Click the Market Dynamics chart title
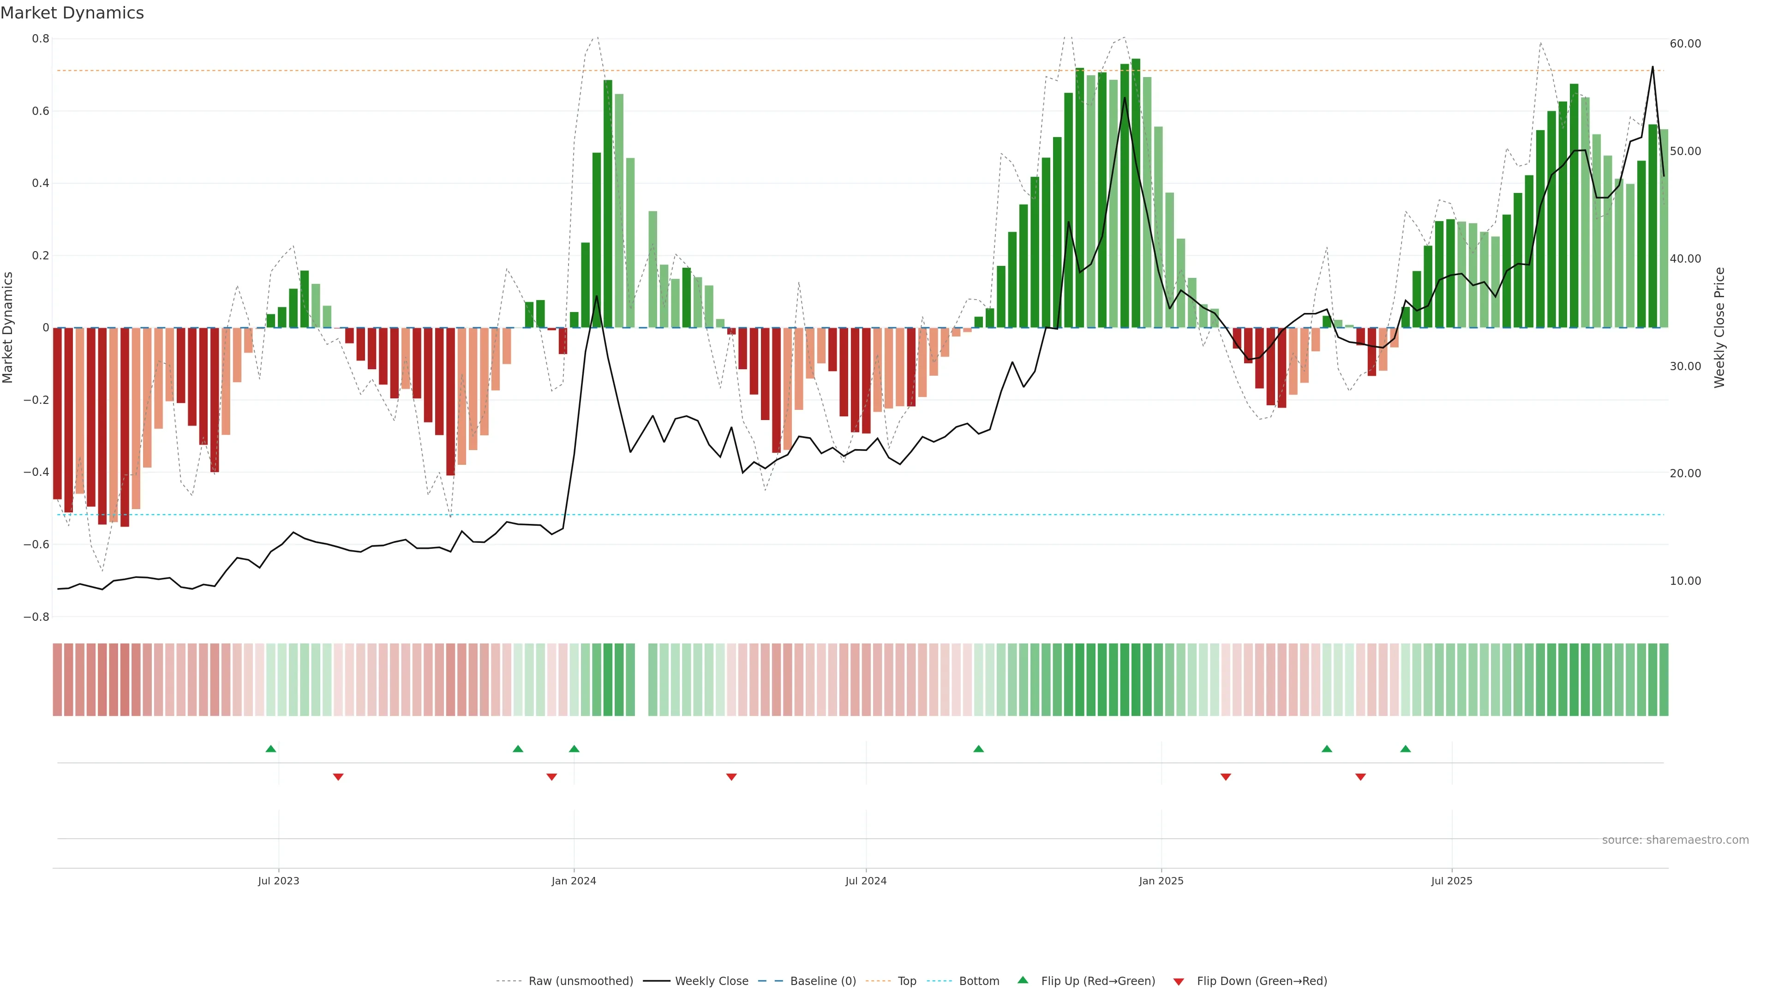This screenshot has width=1772, height=997. coord(72,13)
